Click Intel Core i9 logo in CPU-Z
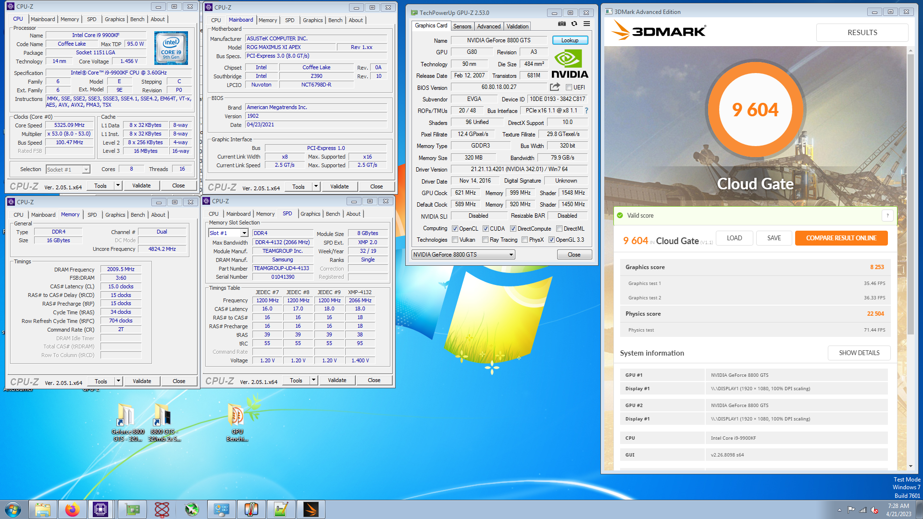Viewport: 923px width, 519px height. [x=171, y=48]
